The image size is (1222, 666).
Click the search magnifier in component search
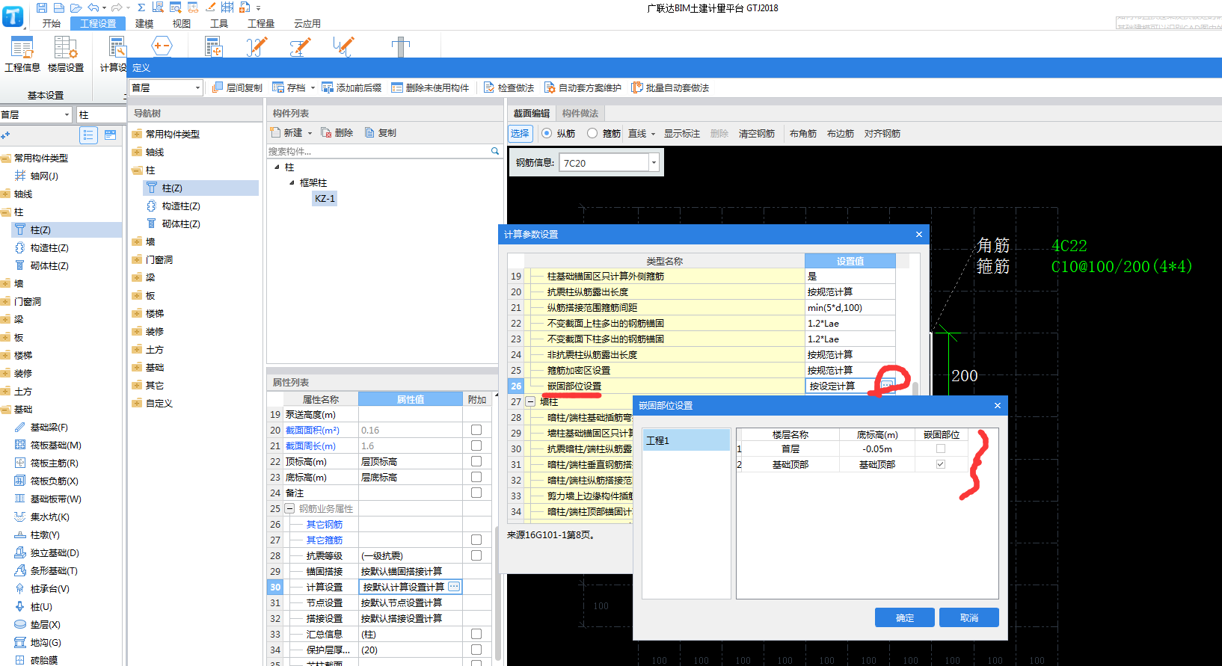tap(495, 151)
